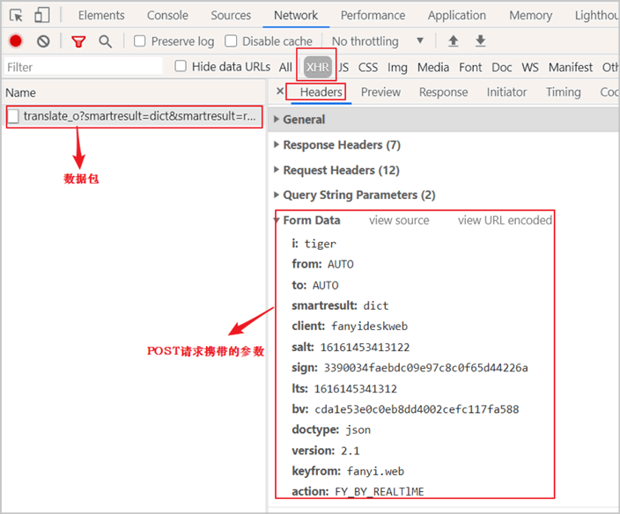Filter requests by Img type
The width and height of the screenshot is (620, 514).
click(397, 67)
